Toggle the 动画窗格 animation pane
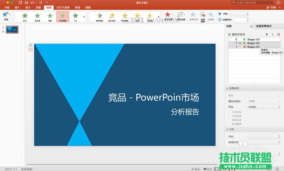284x171 pixels. pyautogui.click(x=203, y=17)
